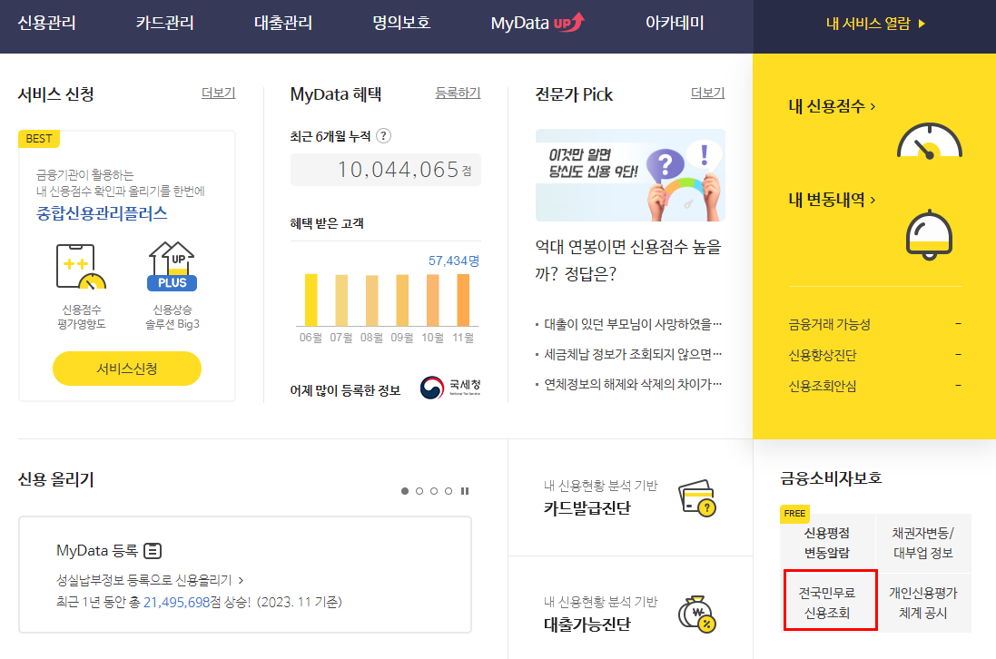The height and width of the screenshot is (659, 996).
Task: Click the document icon next to MyData 등록
Action: pos(153,550)
